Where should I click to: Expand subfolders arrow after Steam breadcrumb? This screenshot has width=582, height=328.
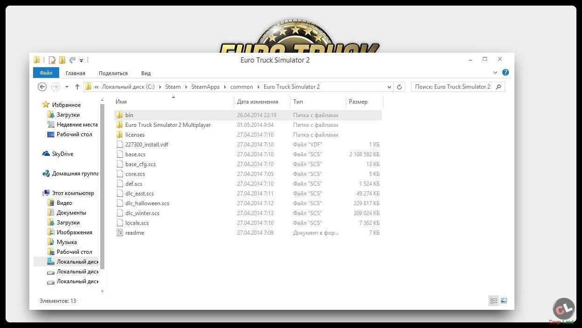[x=185, y=87]
